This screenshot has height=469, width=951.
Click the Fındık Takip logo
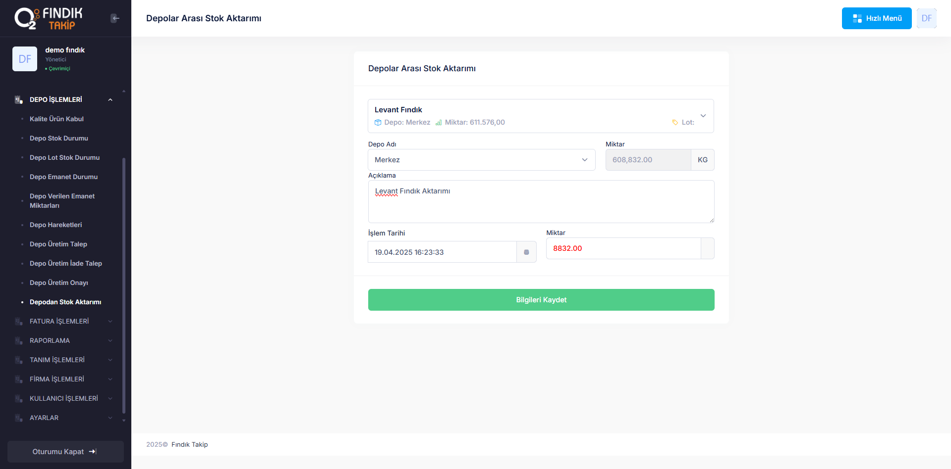click(x=49, y=18)
